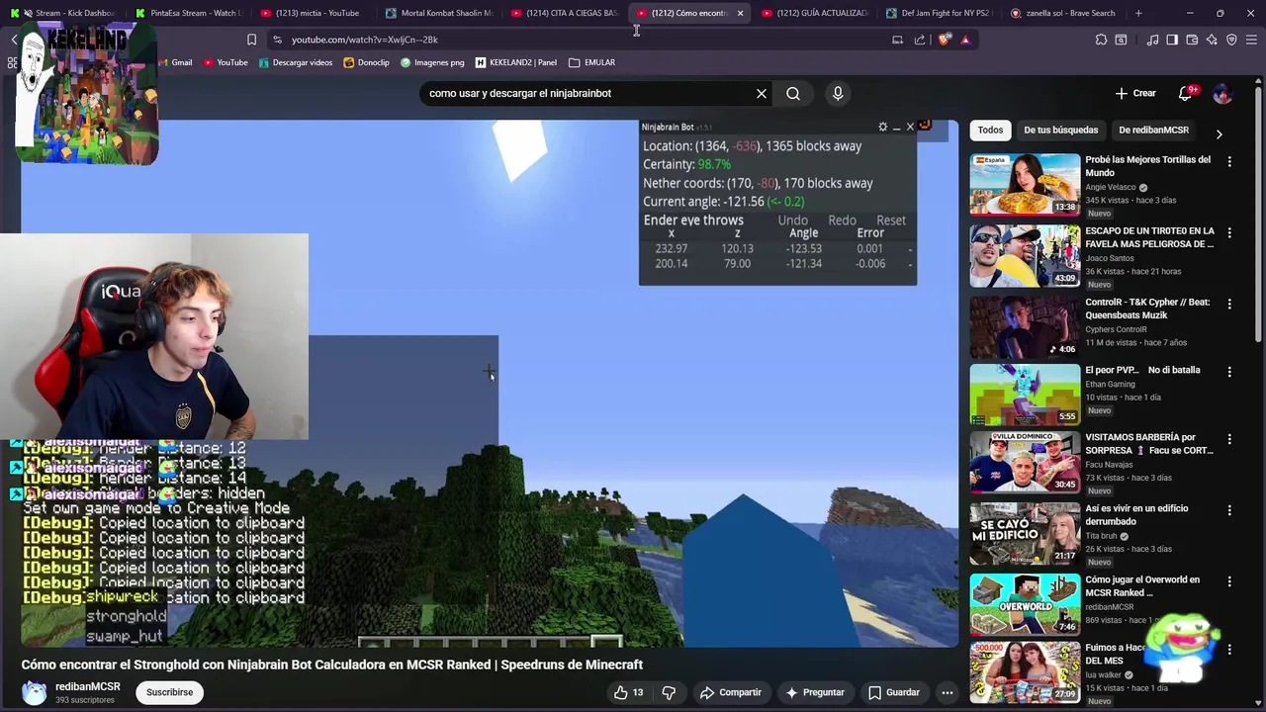Open options for VISITAMOS BARBERÍA video
This screenshot has height=712, width=1266.
1229,439
